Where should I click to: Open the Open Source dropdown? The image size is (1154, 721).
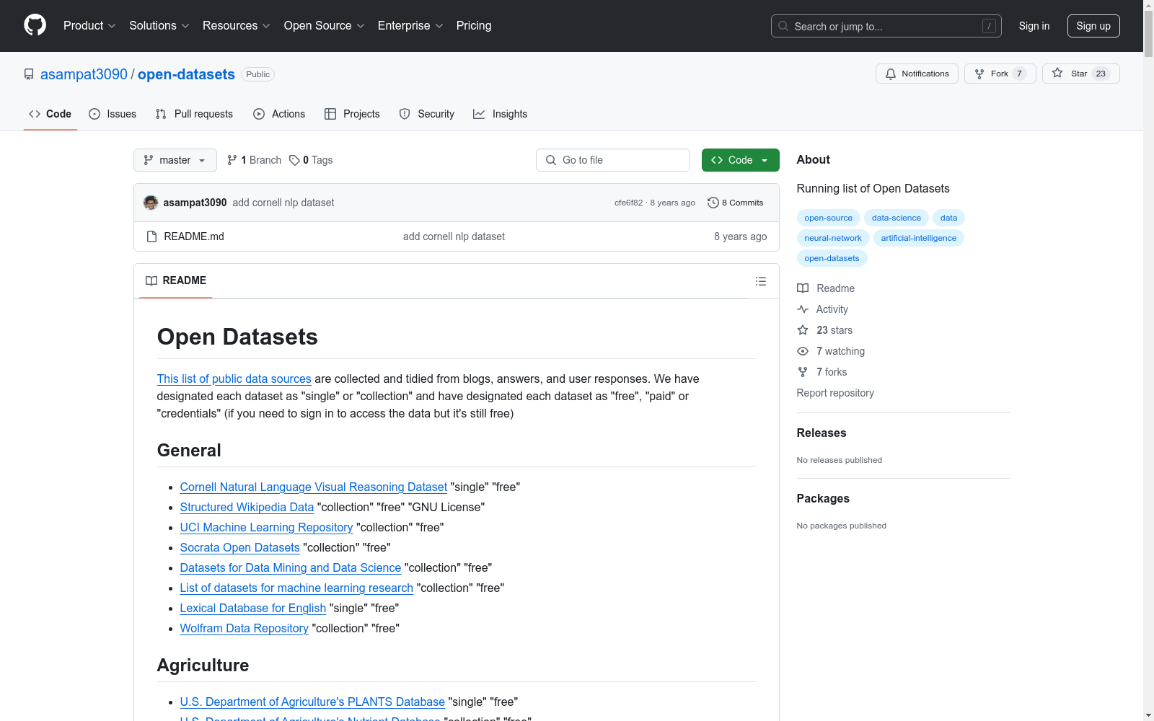[325, 26]
